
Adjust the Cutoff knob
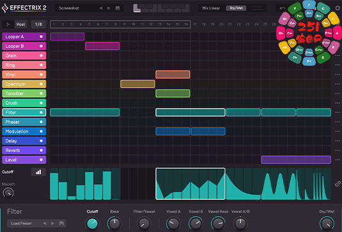pyautogui.click(x=92, y=224)
